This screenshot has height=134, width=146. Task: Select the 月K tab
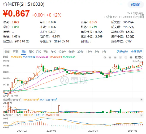(38, 52)
